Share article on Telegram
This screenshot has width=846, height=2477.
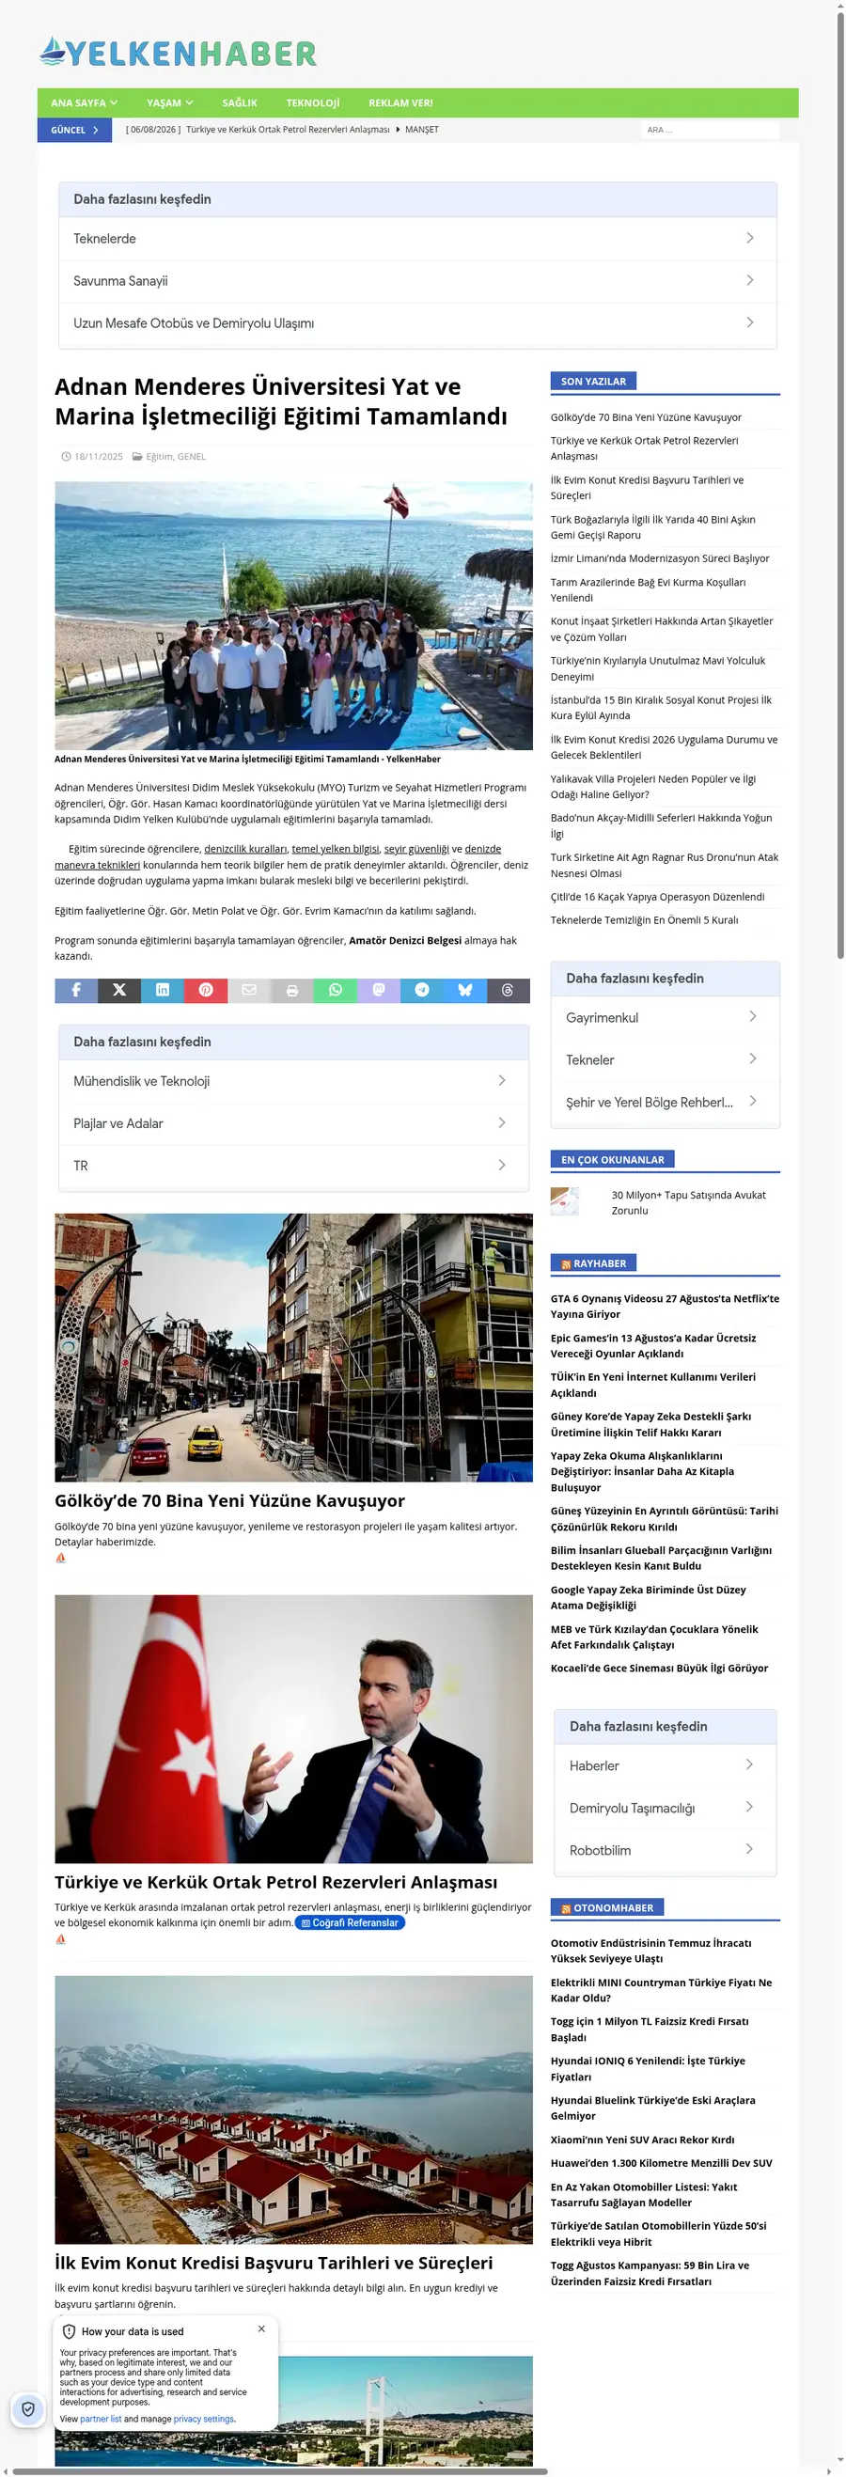coord(422,990)
